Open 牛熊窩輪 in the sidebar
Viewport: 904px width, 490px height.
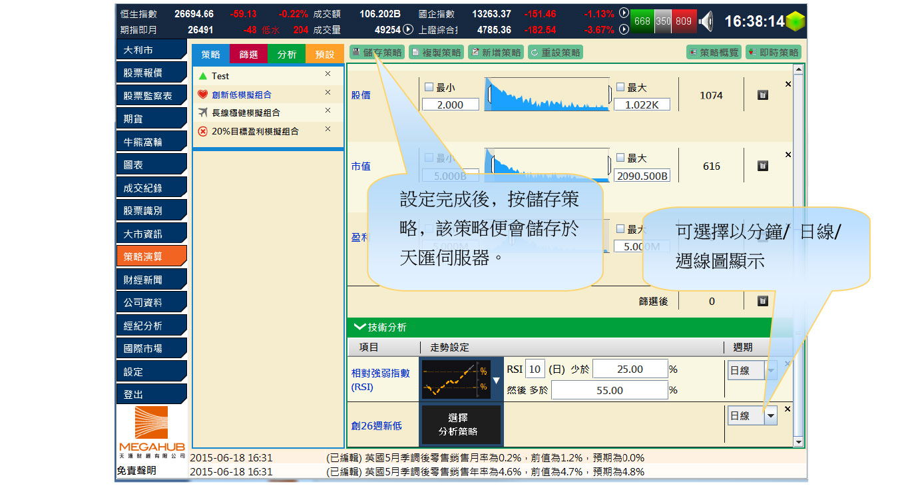[x=151, y=142]
